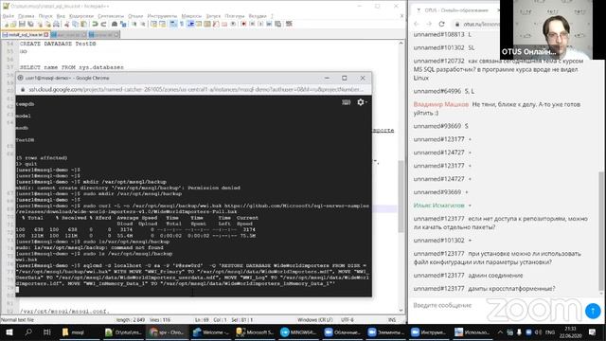Click the Save Recorded Macro icon

coord(277,24)
